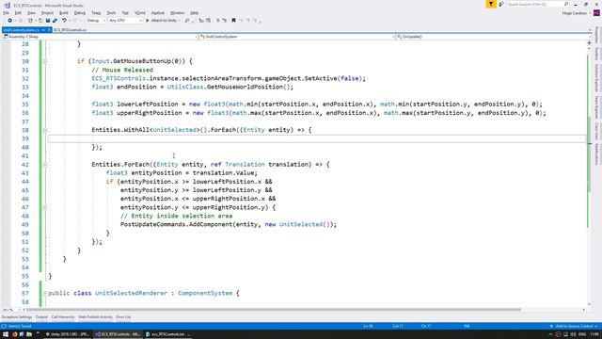The height and width of the screenshot is (339, 602).
Task: Click the Open File toolbar icon
Action: pyautogui.click(x=40, y=21)
